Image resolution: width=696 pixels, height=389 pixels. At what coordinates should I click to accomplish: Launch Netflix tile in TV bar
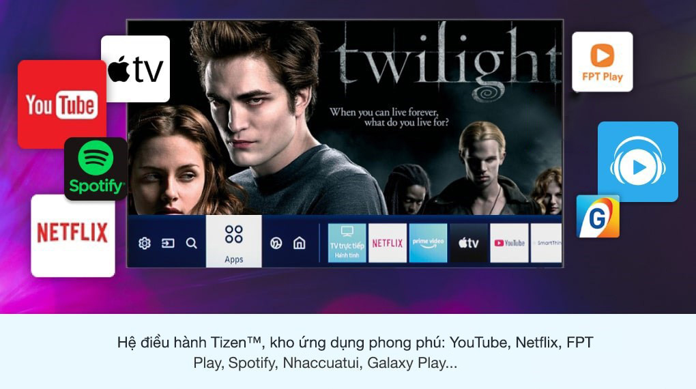[388, 243]
